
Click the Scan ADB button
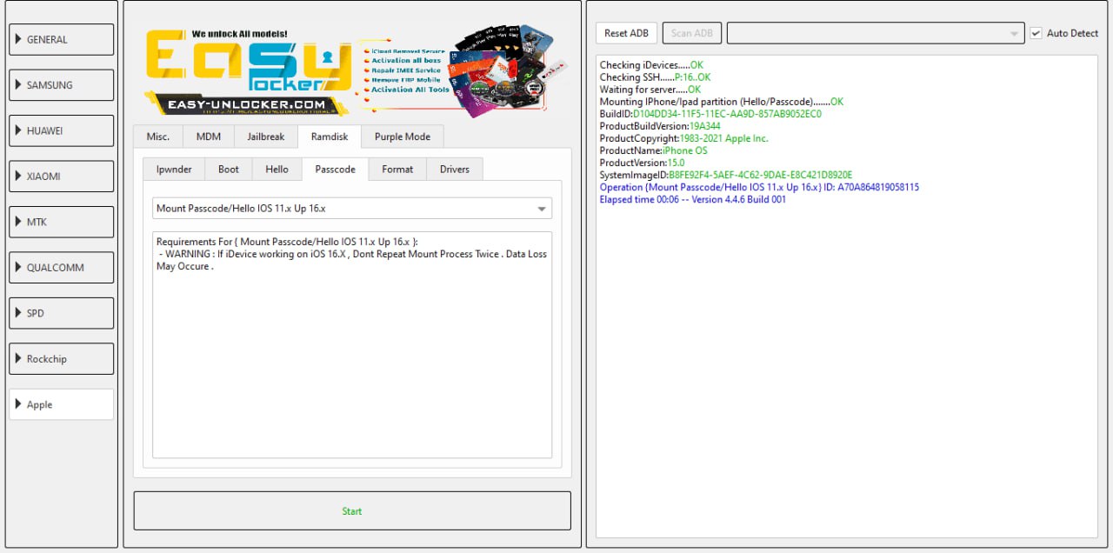pos(692,33)
